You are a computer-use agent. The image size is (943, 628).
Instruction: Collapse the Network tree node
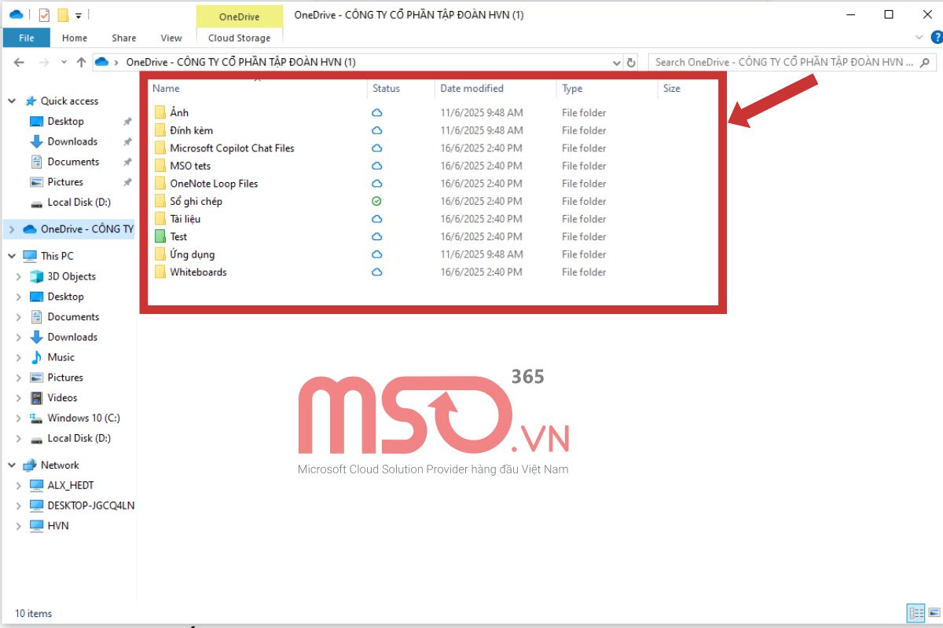point(12,466)
